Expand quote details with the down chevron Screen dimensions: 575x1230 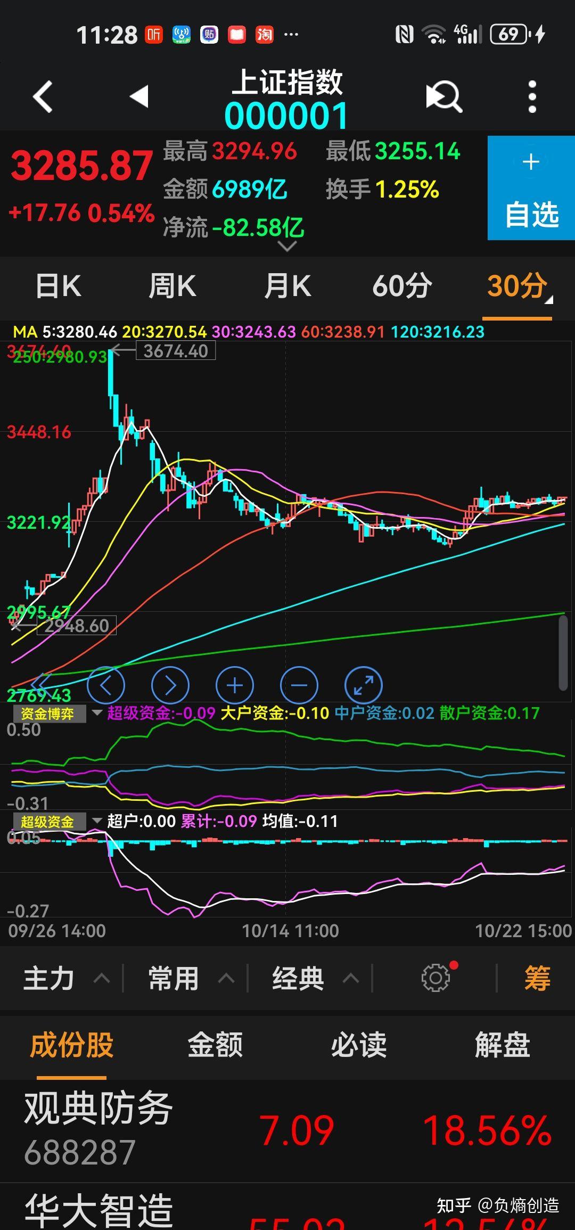[x=287, y=247]
